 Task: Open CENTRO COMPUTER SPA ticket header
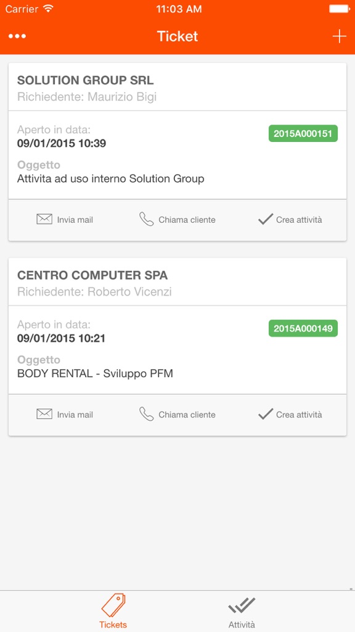177,281
